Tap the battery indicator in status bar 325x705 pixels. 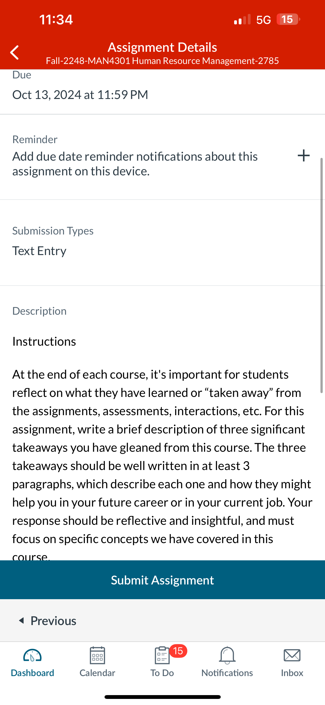click(288, 20)
